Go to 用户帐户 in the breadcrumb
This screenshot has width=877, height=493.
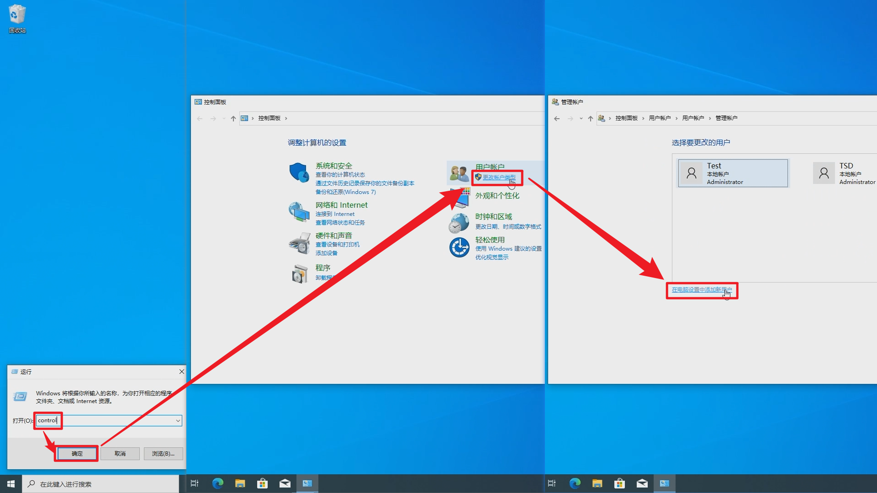click(661, 118)
